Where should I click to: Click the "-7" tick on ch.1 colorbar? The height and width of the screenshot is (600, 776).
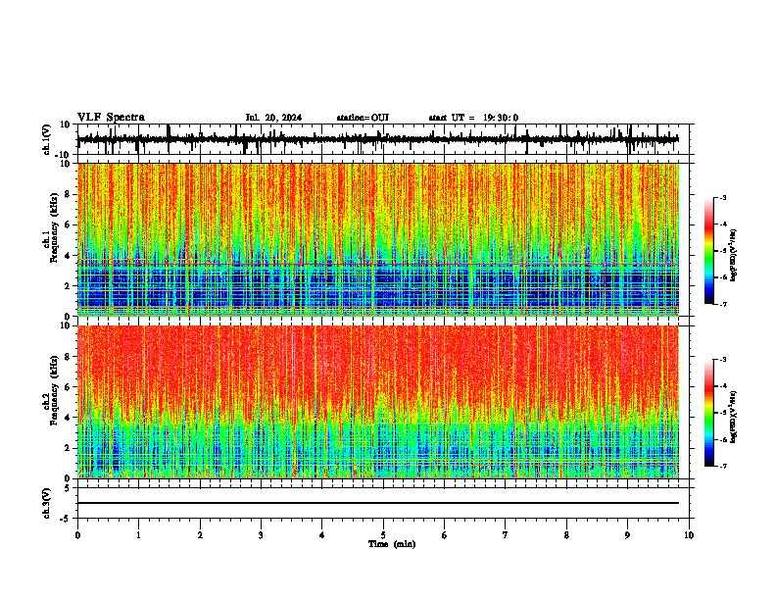[x=722, y=304]
